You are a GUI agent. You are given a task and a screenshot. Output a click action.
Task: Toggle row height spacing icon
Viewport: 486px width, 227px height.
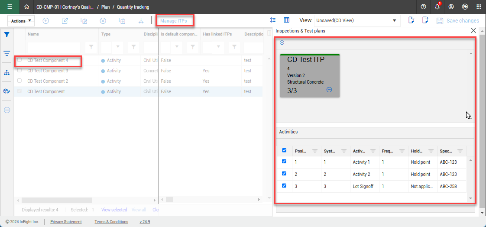[273, 20]
